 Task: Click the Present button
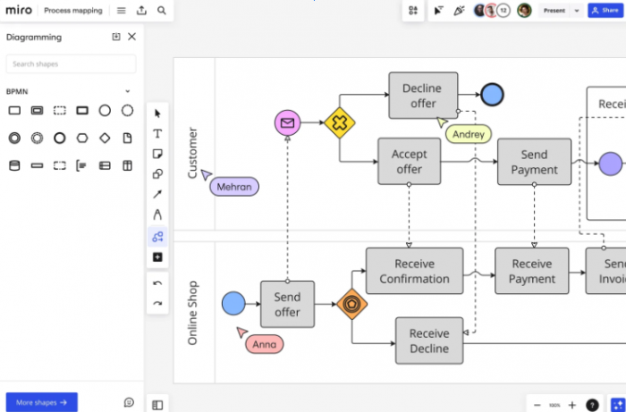554,11
